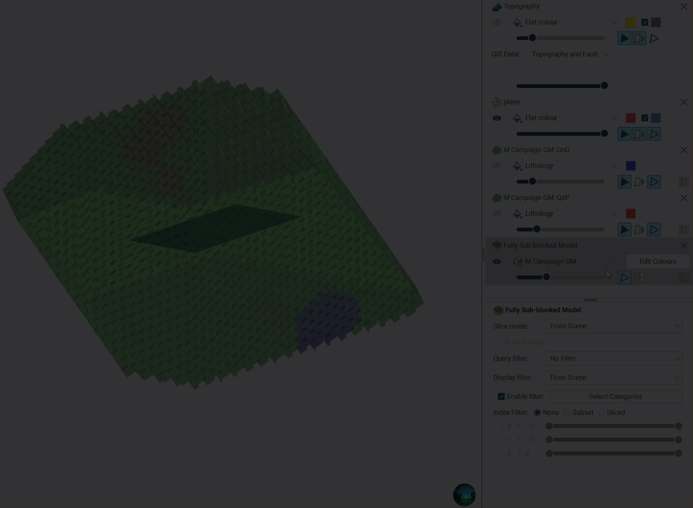Uncheck the Enable filter checkbox
Image resolution: width=693 pixels, height=508 pixels.
(x=501, y=397)
